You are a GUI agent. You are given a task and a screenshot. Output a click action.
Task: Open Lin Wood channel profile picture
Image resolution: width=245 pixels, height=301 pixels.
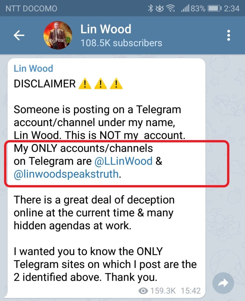coord(58,35)
